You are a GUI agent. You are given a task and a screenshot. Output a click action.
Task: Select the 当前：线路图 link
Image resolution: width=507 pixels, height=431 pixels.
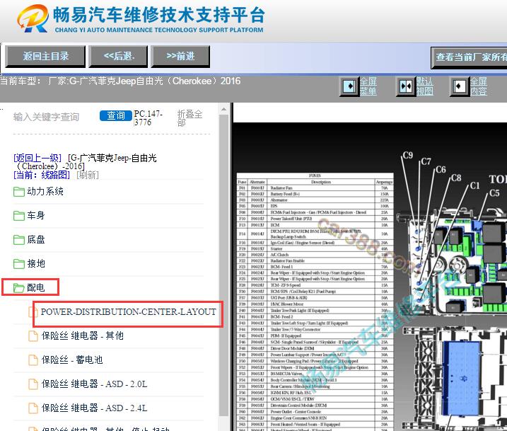click(x=42, y=175)
